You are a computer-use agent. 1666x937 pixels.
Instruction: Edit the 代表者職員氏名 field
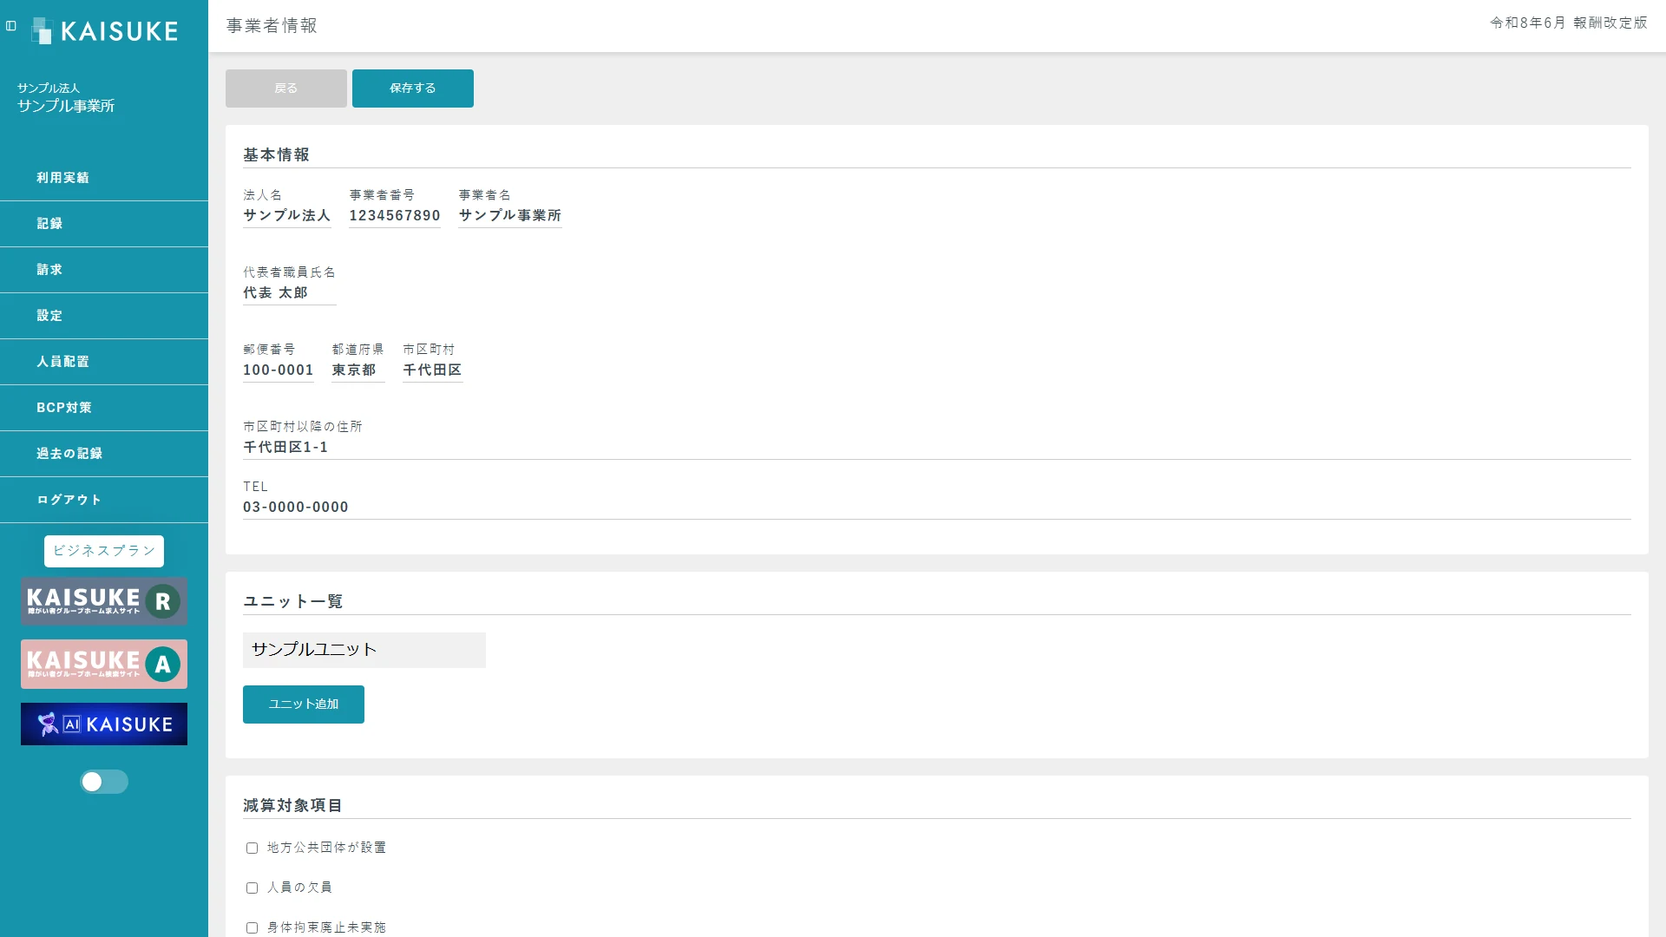point(290,293)
